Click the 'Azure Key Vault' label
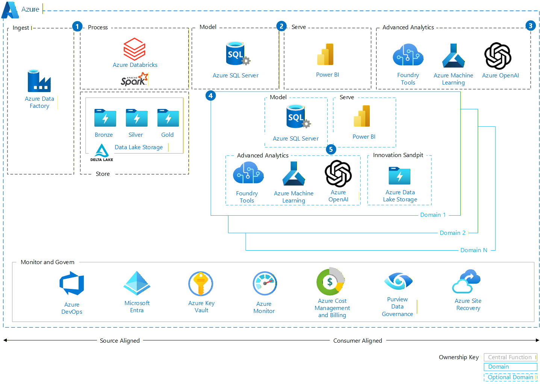The image size is (540, 384). tap(201, 307)
